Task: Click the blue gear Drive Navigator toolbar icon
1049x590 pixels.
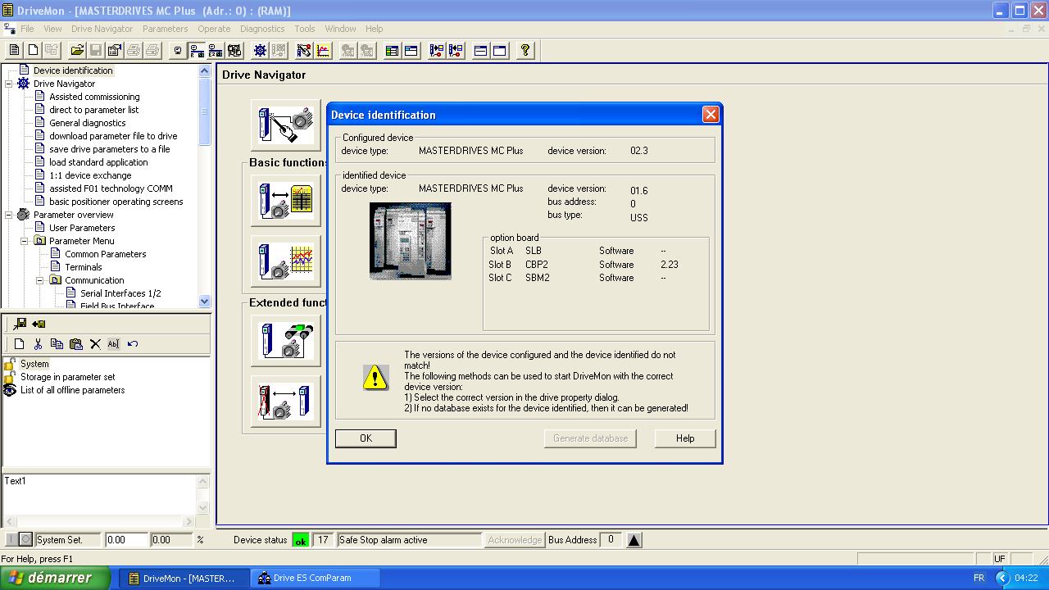Action: pos(260,51)
